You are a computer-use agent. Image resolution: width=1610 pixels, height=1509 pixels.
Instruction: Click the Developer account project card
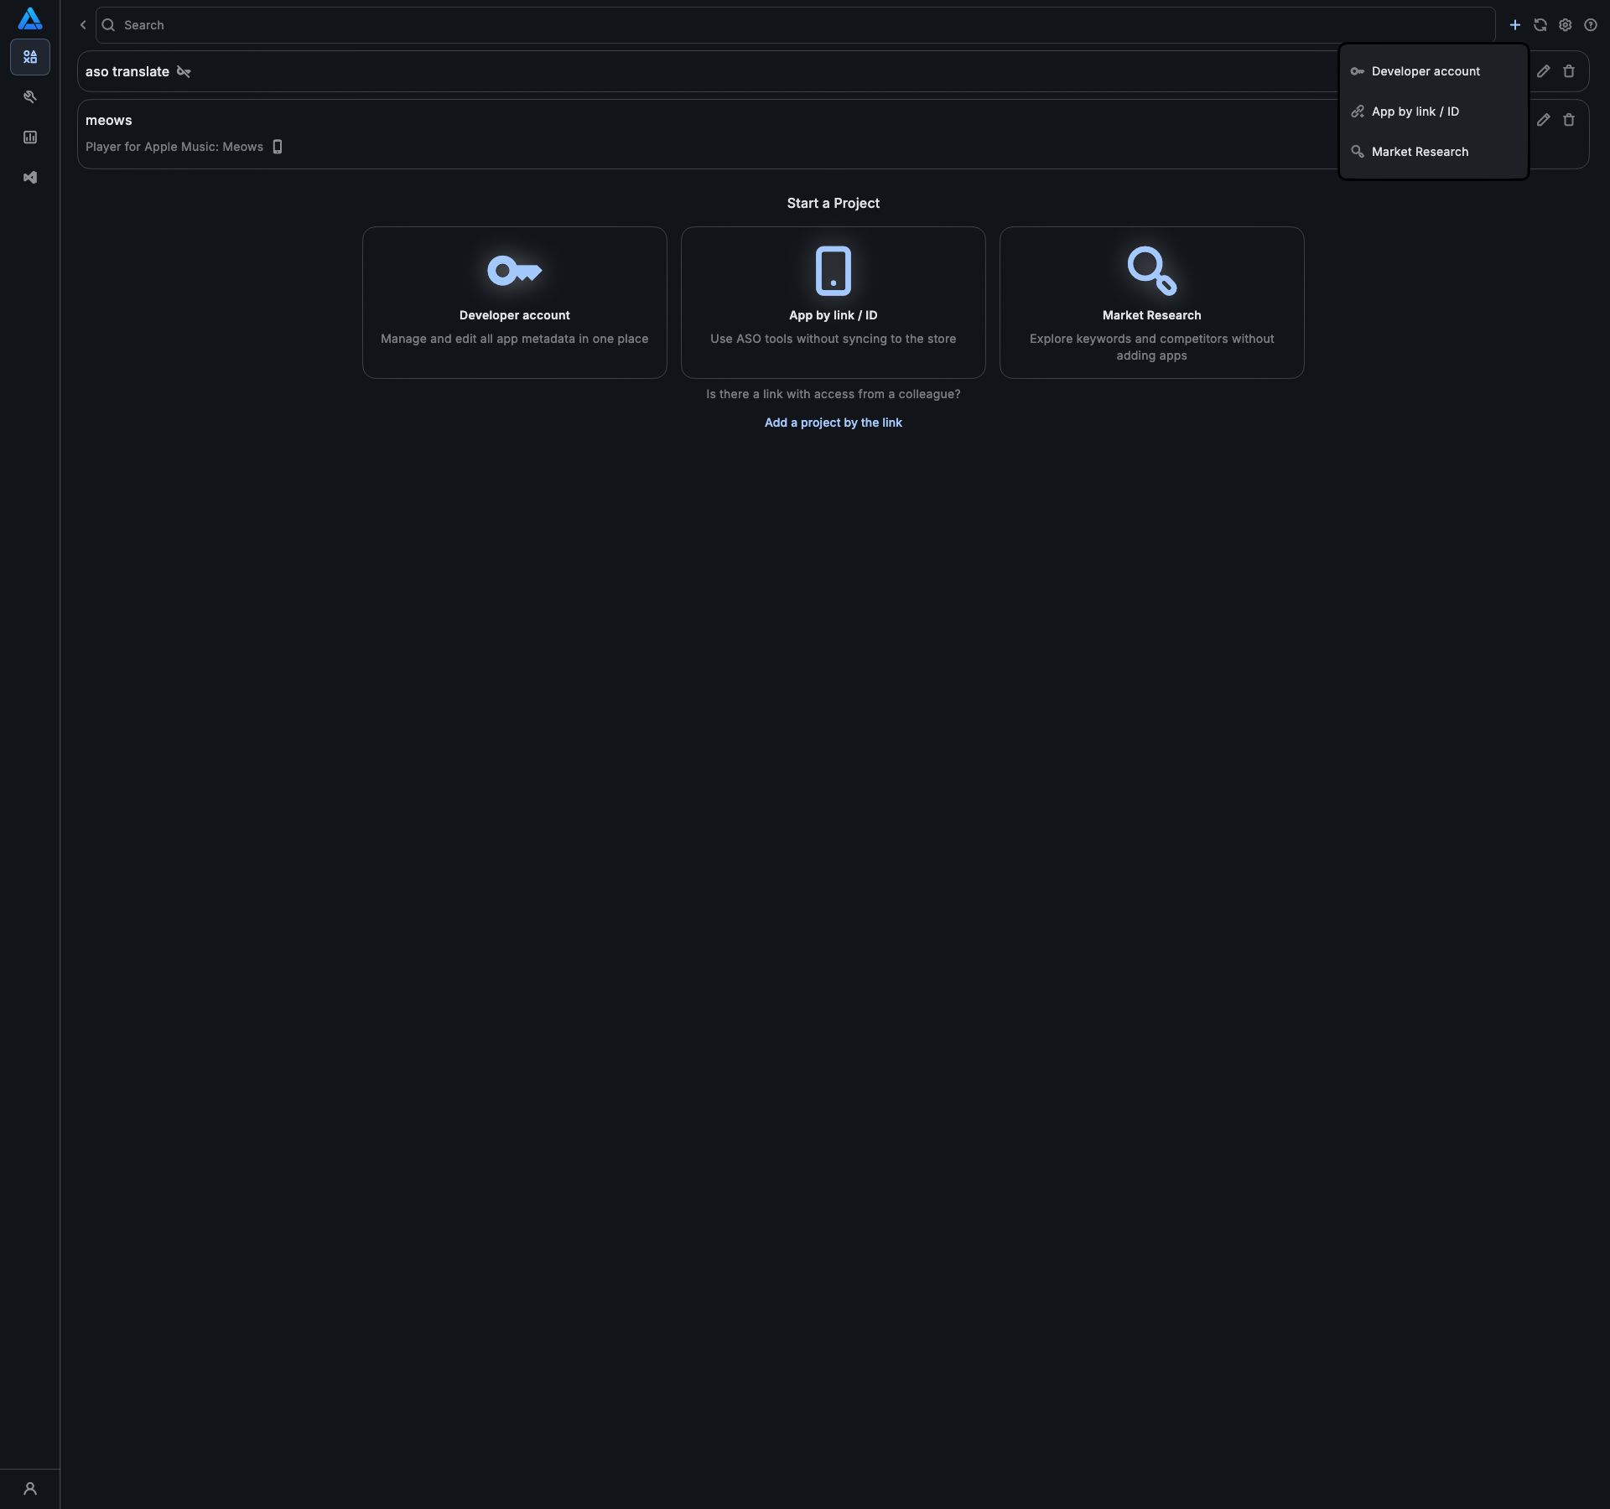coord(514,303)
